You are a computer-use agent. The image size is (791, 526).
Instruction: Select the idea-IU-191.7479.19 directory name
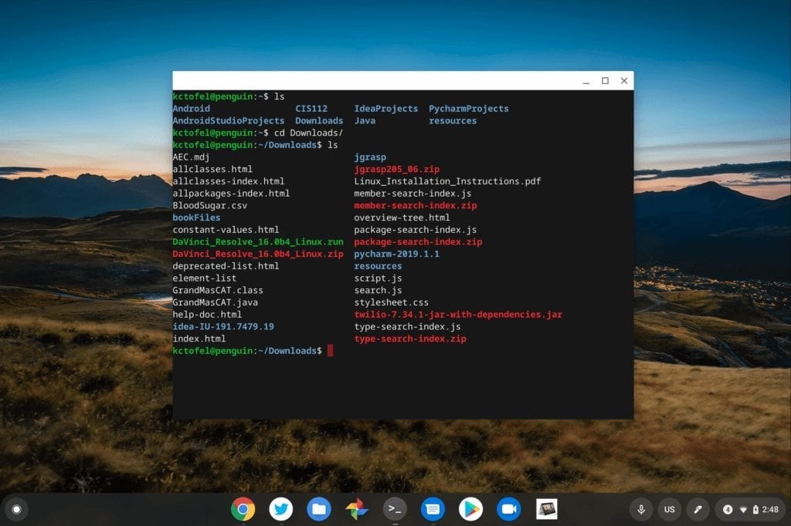(223, 326)
